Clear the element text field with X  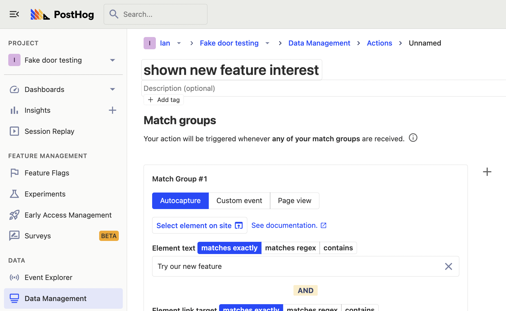448,267
